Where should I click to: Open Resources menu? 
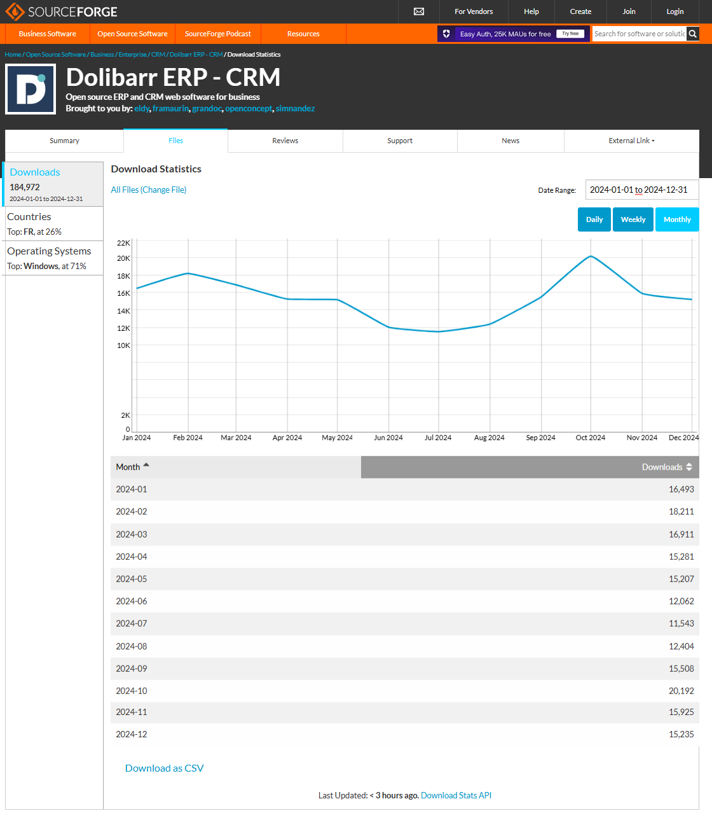303,34
